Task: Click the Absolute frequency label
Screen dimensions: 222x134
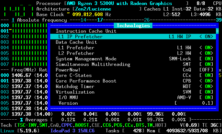Action: [42, 20]
